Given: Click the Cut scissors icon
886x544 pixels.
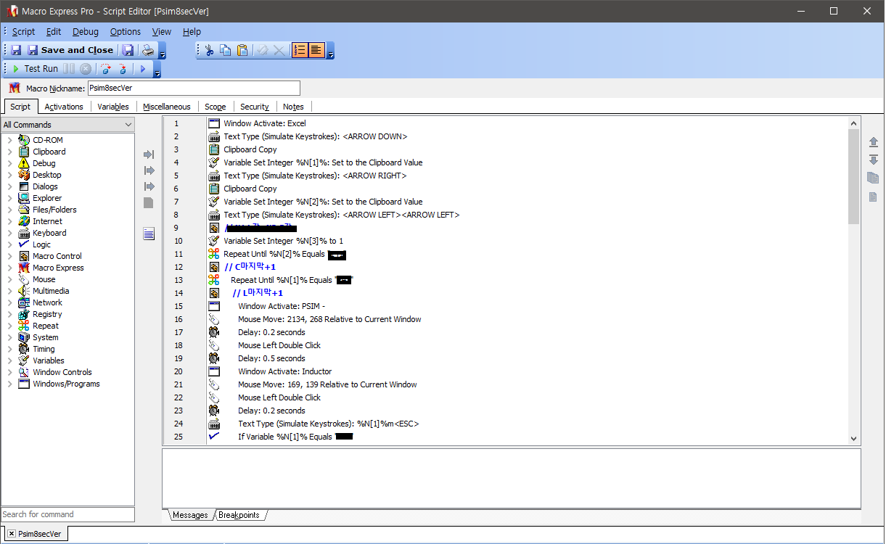Looking at the screenshot, I should pyautogui.click(x=209, y=50).
